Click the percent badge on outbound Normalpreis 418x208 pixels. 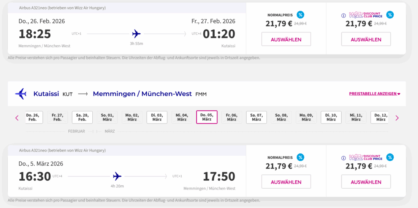coord(301,15)
